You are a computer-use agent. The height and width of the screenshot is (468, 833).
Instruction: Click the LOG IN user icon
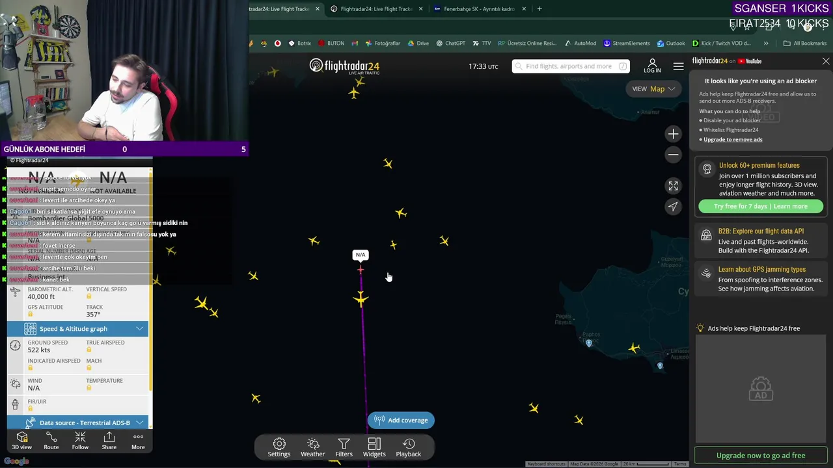(652, 66)
